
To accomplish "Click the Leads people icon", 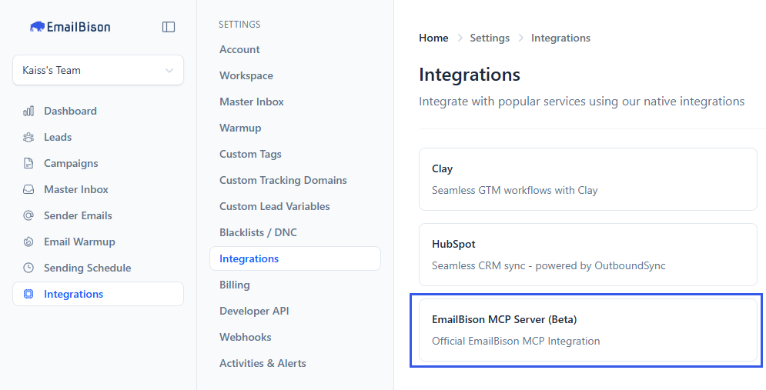I will pyautogui.click(x=28, y=137).
